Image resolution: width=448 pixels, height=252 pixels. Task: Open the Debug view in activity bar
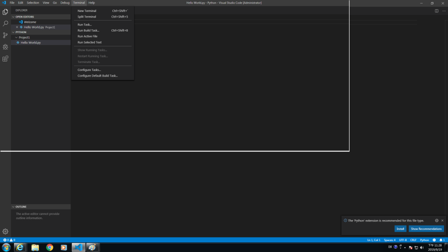click(x=5, y=47)
